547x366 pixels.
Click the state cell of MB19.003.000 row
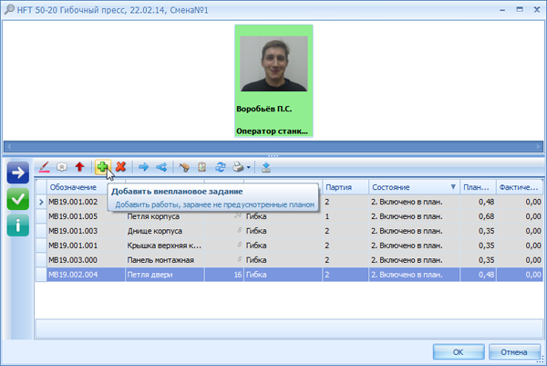click(414, 260)
